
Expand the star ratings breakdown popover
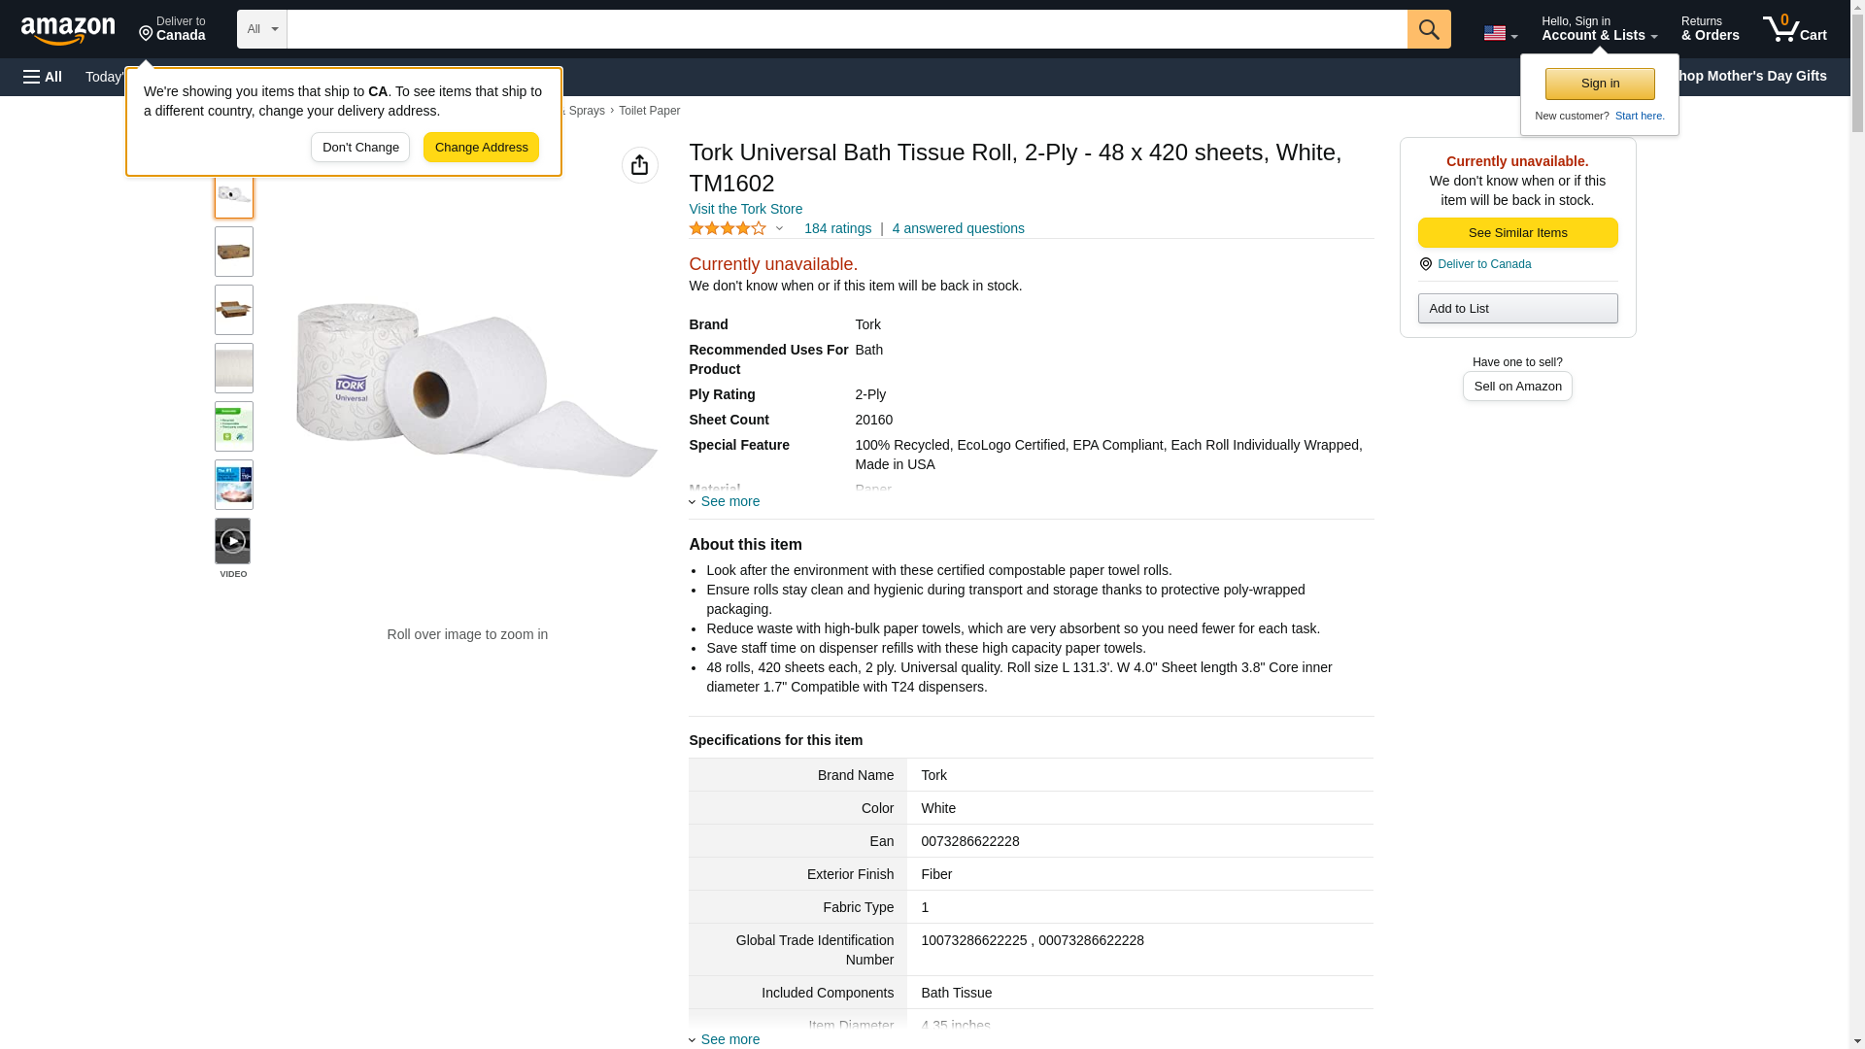(737, 229)
